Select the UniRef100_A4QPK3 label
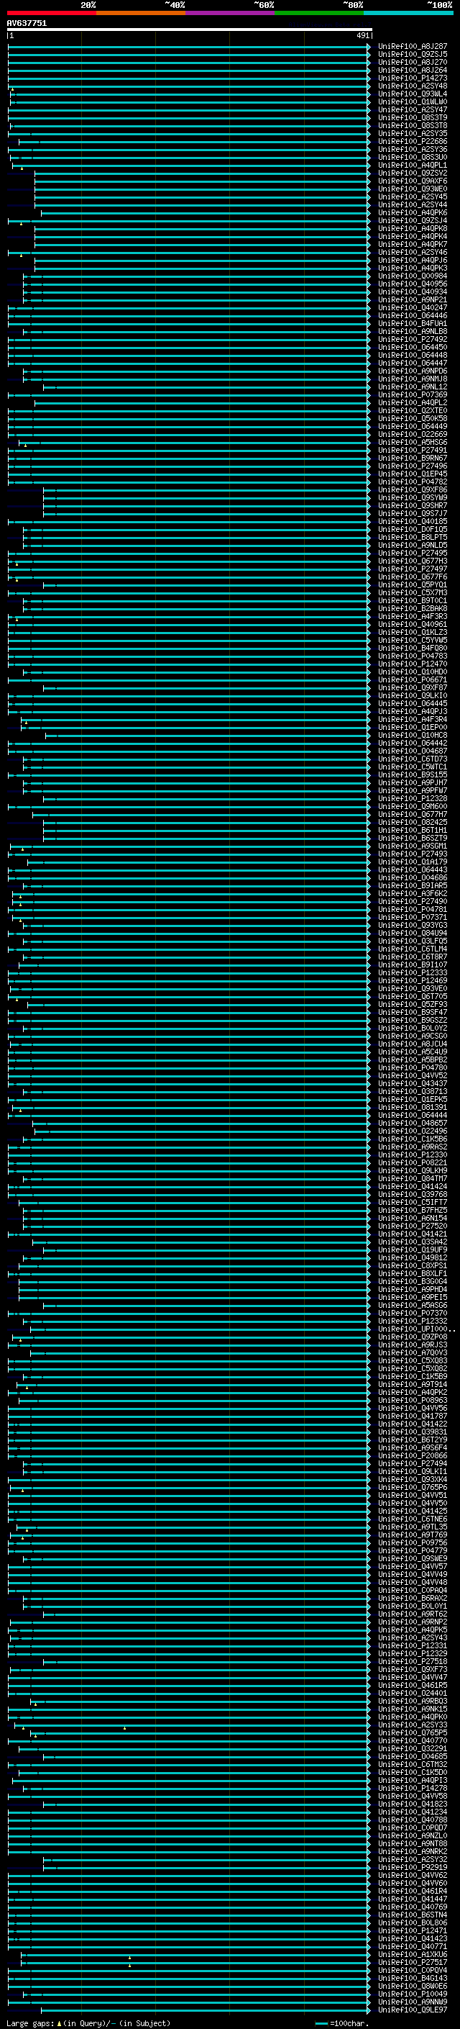Screen dimensions: 460x2029 [413, 268]
